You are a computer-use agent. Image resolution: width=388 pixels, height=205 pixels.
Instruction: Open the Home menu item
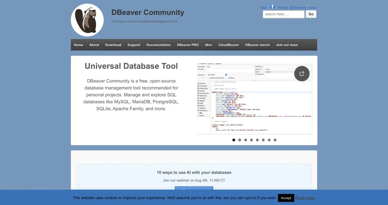tap(79, 45)
